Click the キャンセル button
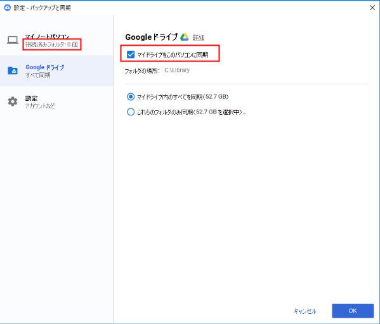Screen dimensions: 380x324 (x=305, y=311)
